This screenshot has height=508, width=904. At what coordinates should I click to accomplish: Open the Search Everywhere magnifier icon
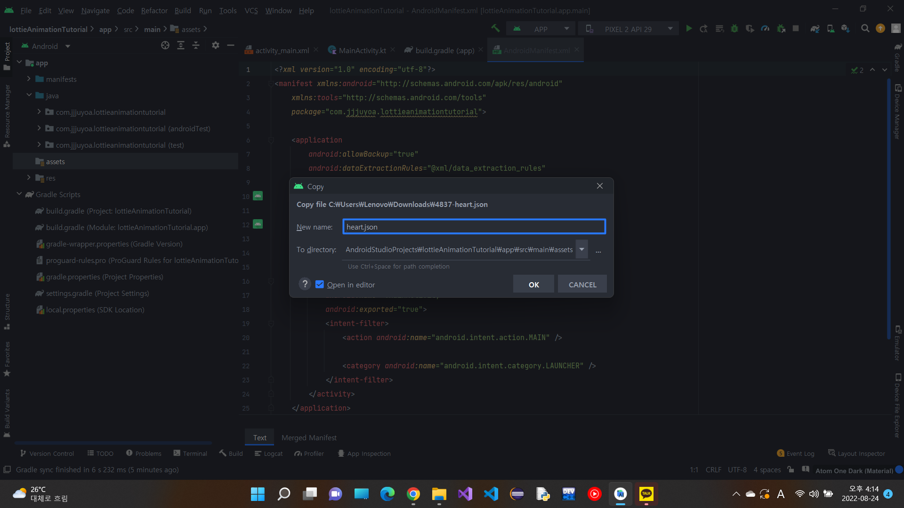[865, 29]
